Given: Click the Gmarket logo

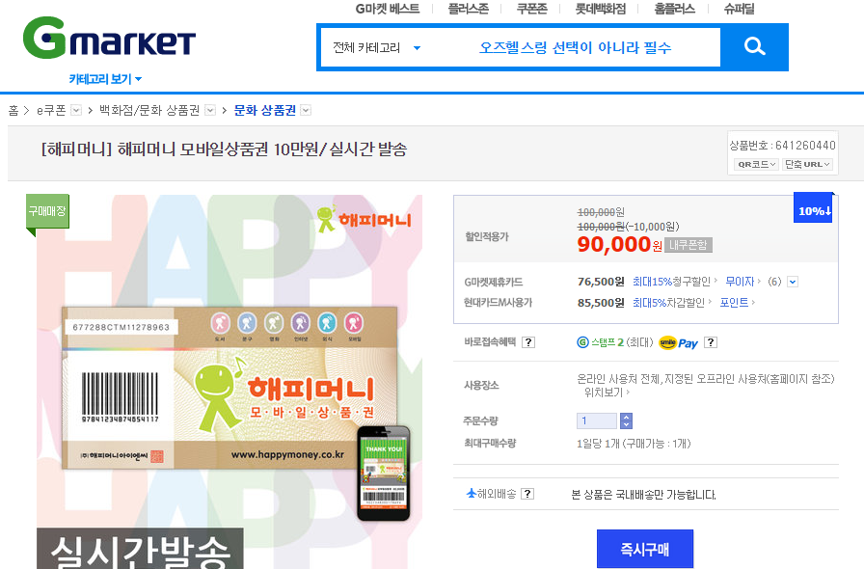Looking at the screenshot, I should pos(109,38).
